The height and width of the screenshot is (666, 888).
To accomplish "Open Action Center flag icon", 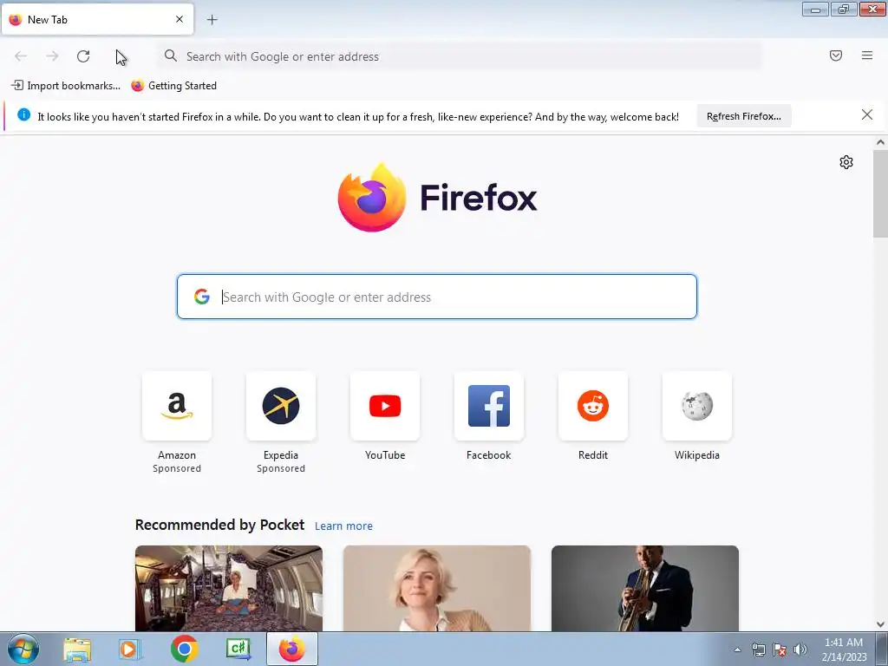I will pos(780,650).
